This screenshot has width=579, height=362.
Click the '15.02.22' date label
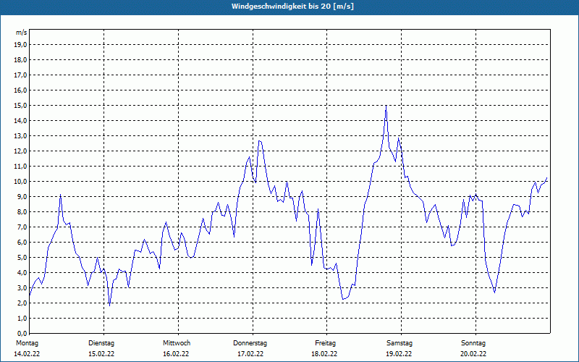(101, 354)
